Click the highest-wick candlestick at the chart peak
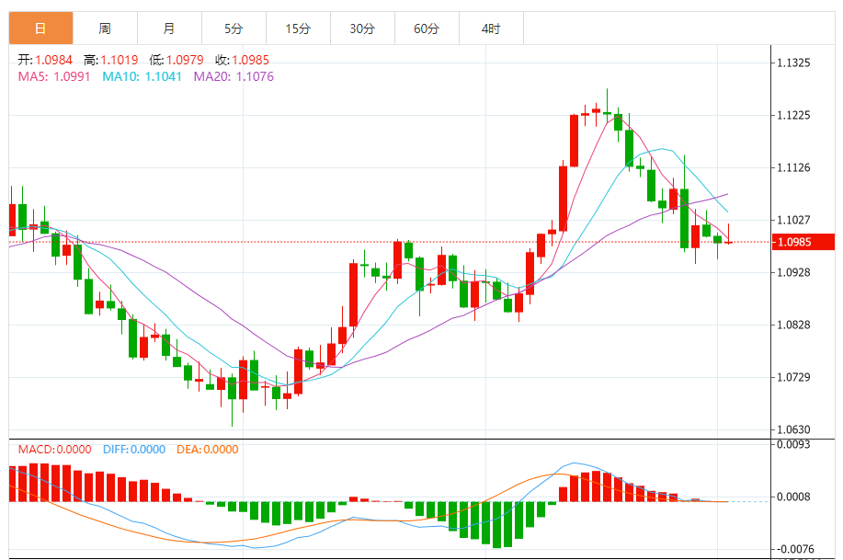 point(607,108)
